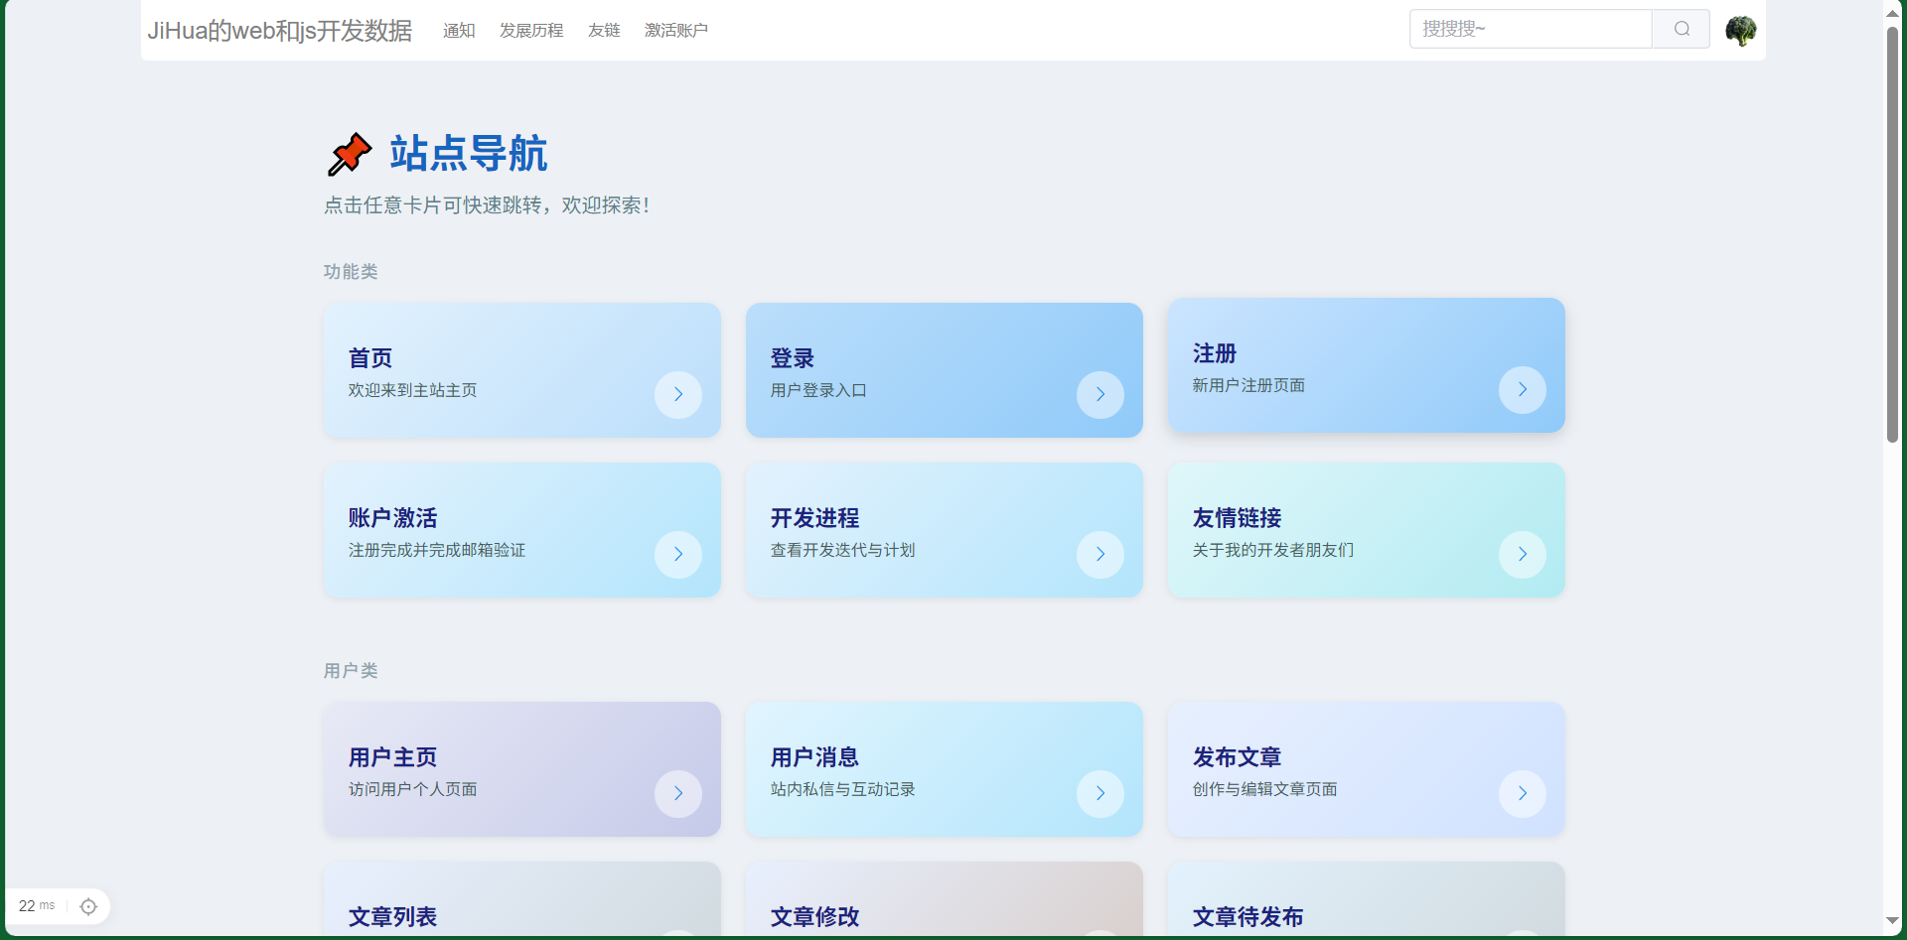This screenshot has height=940, width=1907.
Task: Select 友链 in the navigation bar
Action: click(x=603, y=30)
